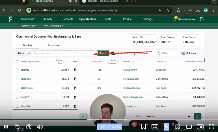
Task: Pause the video playback
Action: 6,127
